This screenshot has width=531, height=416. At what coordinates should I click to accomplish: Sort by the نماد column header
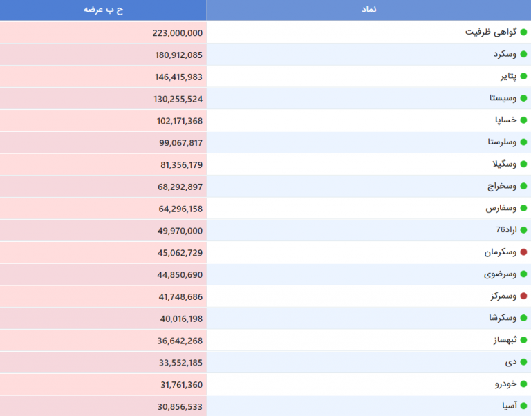(369, 10)
